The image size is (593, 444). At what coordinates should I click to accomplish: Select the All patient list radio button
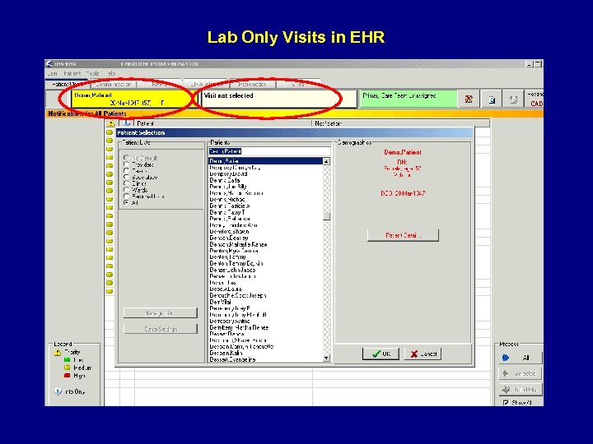coord(126,202)
